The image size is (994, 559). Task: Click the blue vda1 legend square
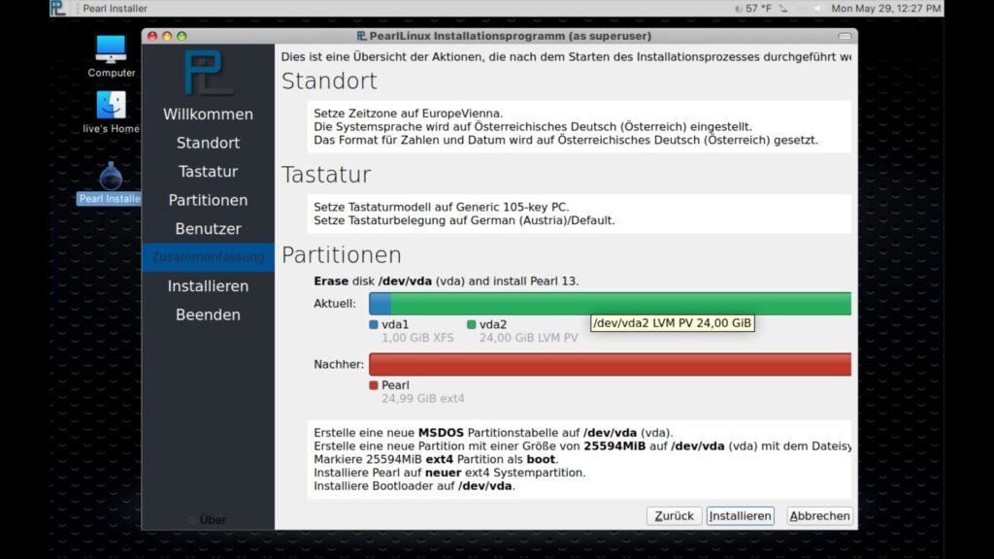point(374,324)
